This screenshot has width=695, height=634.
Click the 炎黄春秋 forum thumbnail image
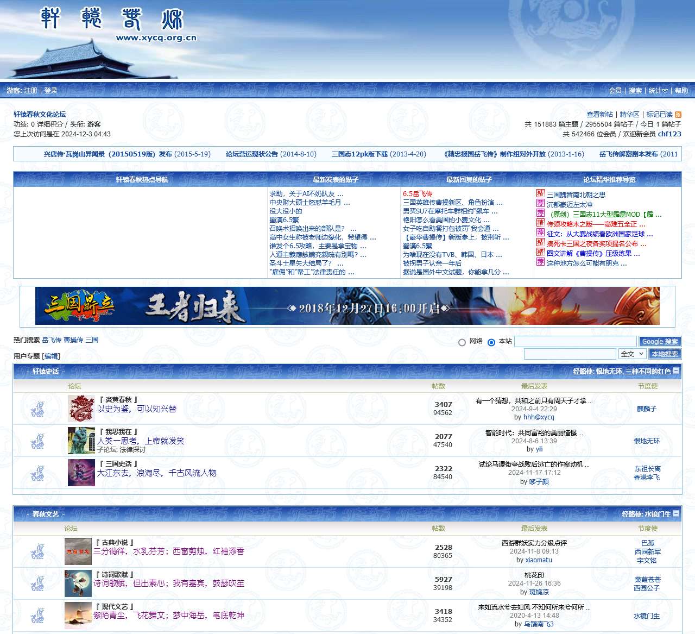click(81, 409)
